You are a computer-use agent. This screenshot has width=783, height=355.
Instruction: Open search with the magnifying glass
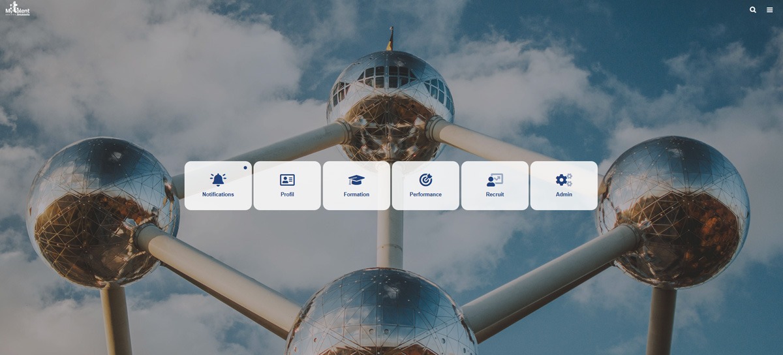753,10
